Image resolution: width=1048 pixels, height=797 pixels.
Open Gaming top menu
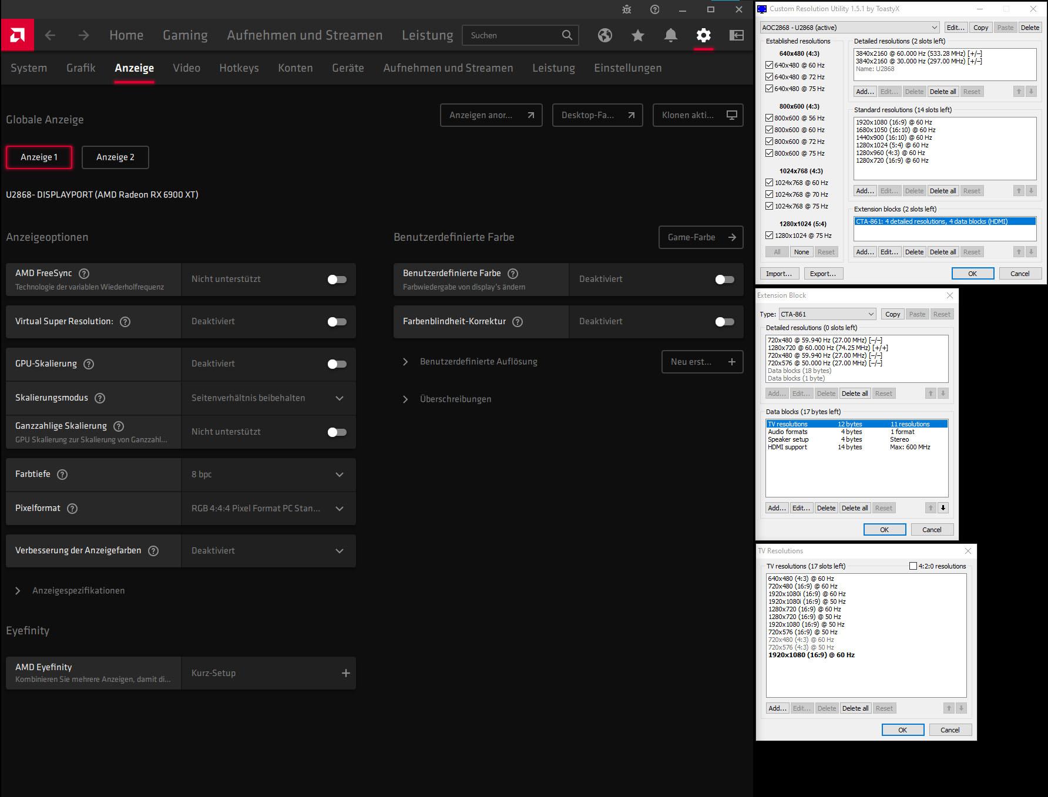pos(185,35)
